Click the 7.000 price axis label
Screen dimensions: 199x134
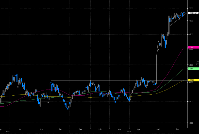tap(191, 21)
